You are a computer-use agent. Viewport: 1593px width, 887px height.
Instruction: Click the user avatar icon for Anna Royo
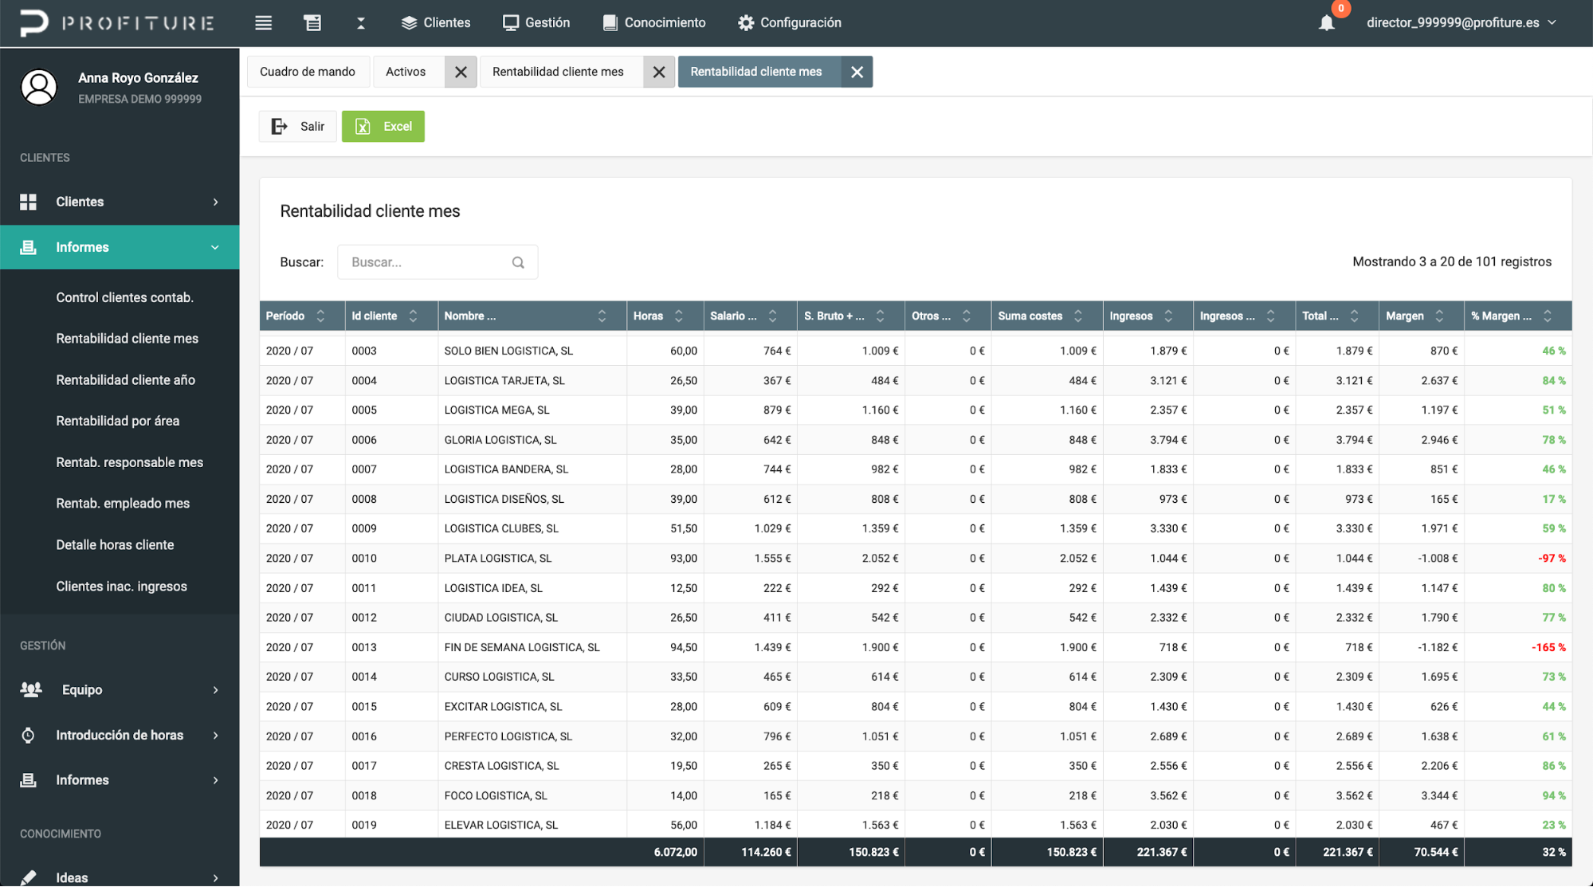[38, 87]
